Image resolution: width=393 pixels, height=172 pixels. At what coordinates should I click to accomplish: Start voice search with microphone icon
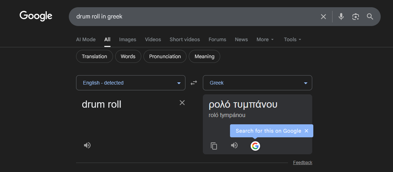coord(341,17)
